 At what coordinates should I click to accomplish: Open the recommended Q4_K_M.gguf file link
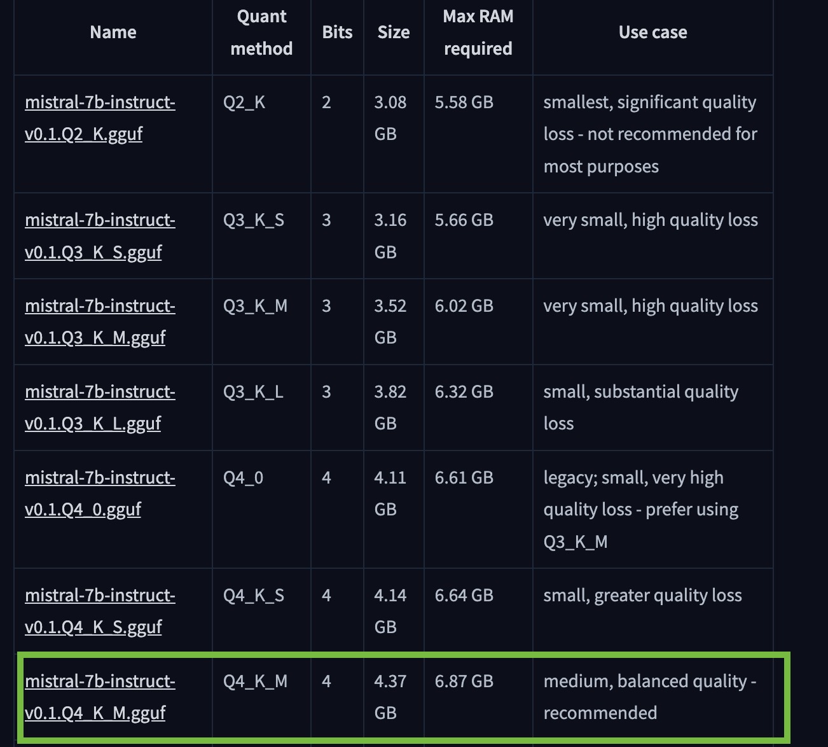100,697
